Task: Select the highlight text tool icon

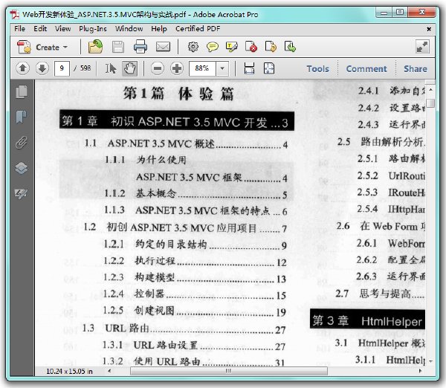Action: pyautogui.click(x=231, y=47)
